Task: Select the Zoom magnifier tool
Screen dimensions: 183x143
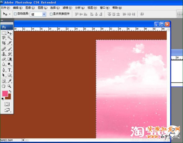Action: point(9,86)
